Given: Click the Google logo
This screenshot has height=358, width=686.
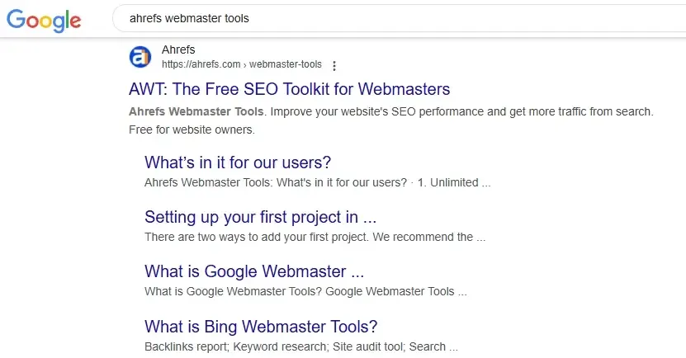Looking at the screenshot, I should [x=44, y=19].
